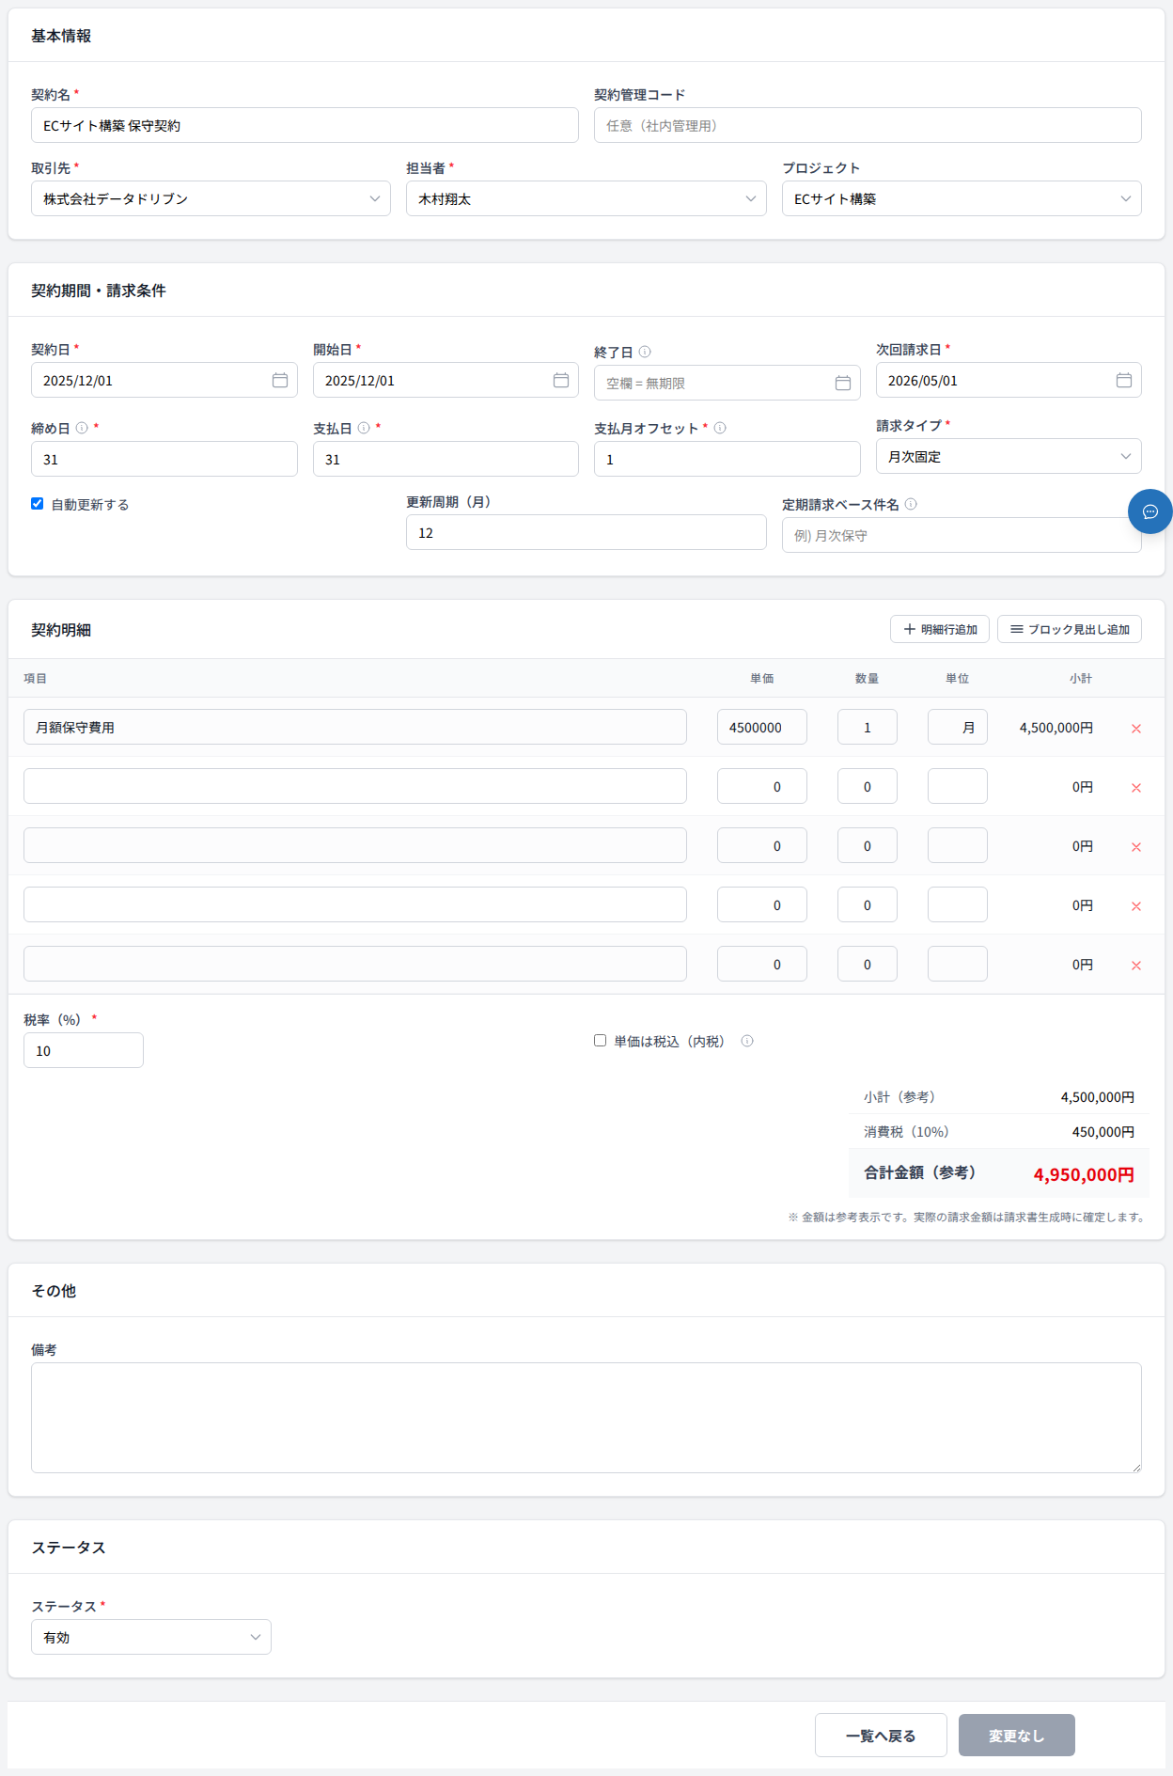This screenshot has width=1173, height=1776.
Task: Delete the second detail row
Action: (1136, 787)
